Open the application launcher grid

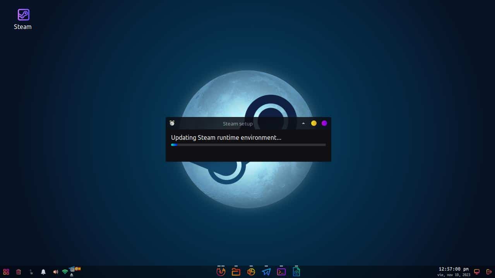(x=6, y=272)
